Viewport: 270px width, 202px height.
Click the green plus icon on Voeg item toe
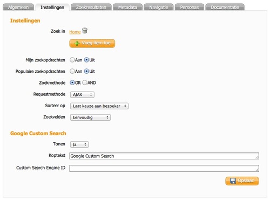(77, 43)
